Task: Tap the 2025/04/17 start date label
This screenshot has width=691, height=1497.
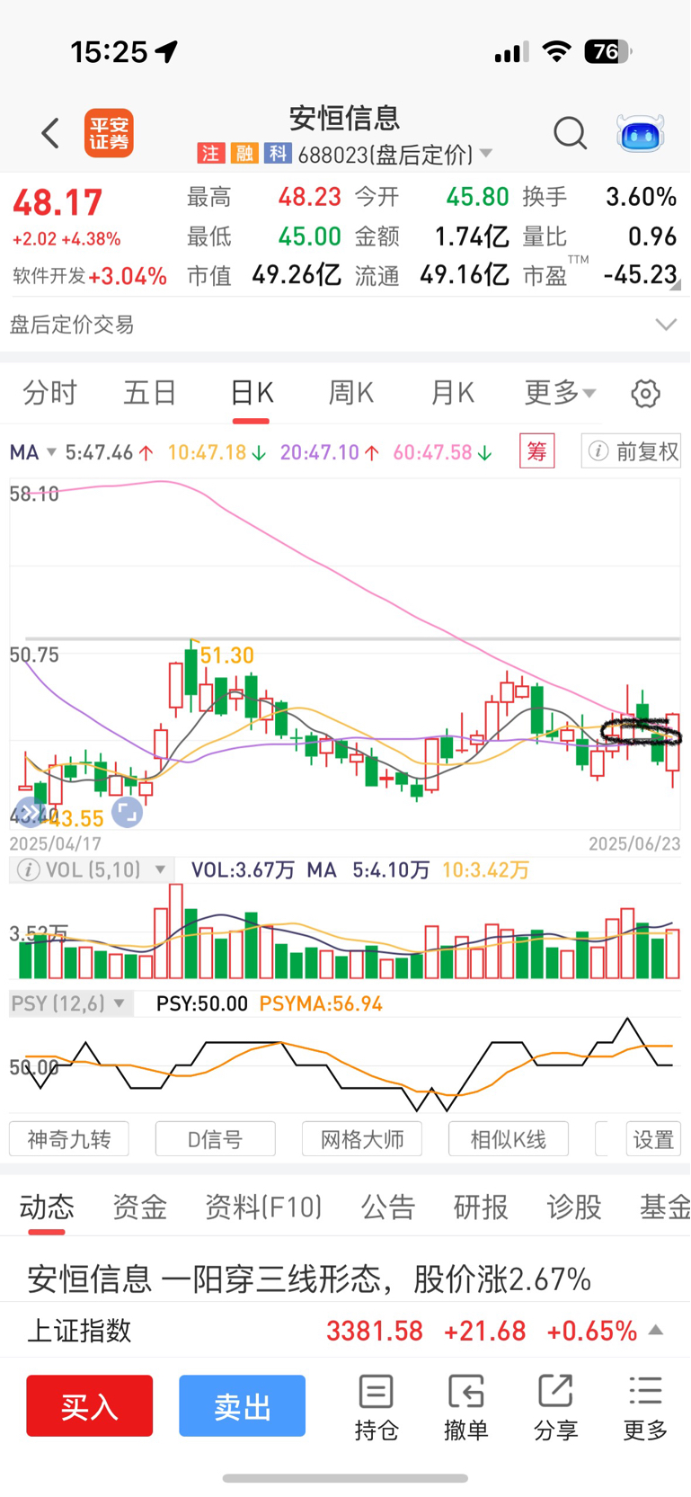Action: point(56,843)
